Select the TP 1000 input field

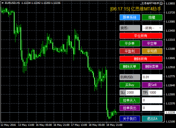point(155,93)
